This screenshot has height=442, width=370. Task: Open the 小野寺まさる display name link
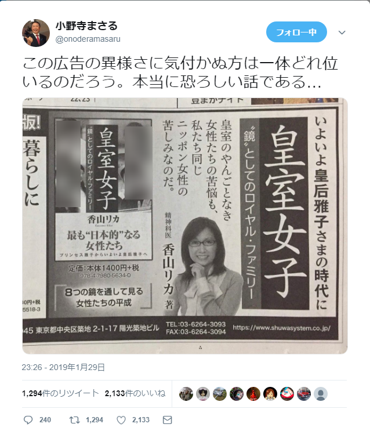coord(86,26)
